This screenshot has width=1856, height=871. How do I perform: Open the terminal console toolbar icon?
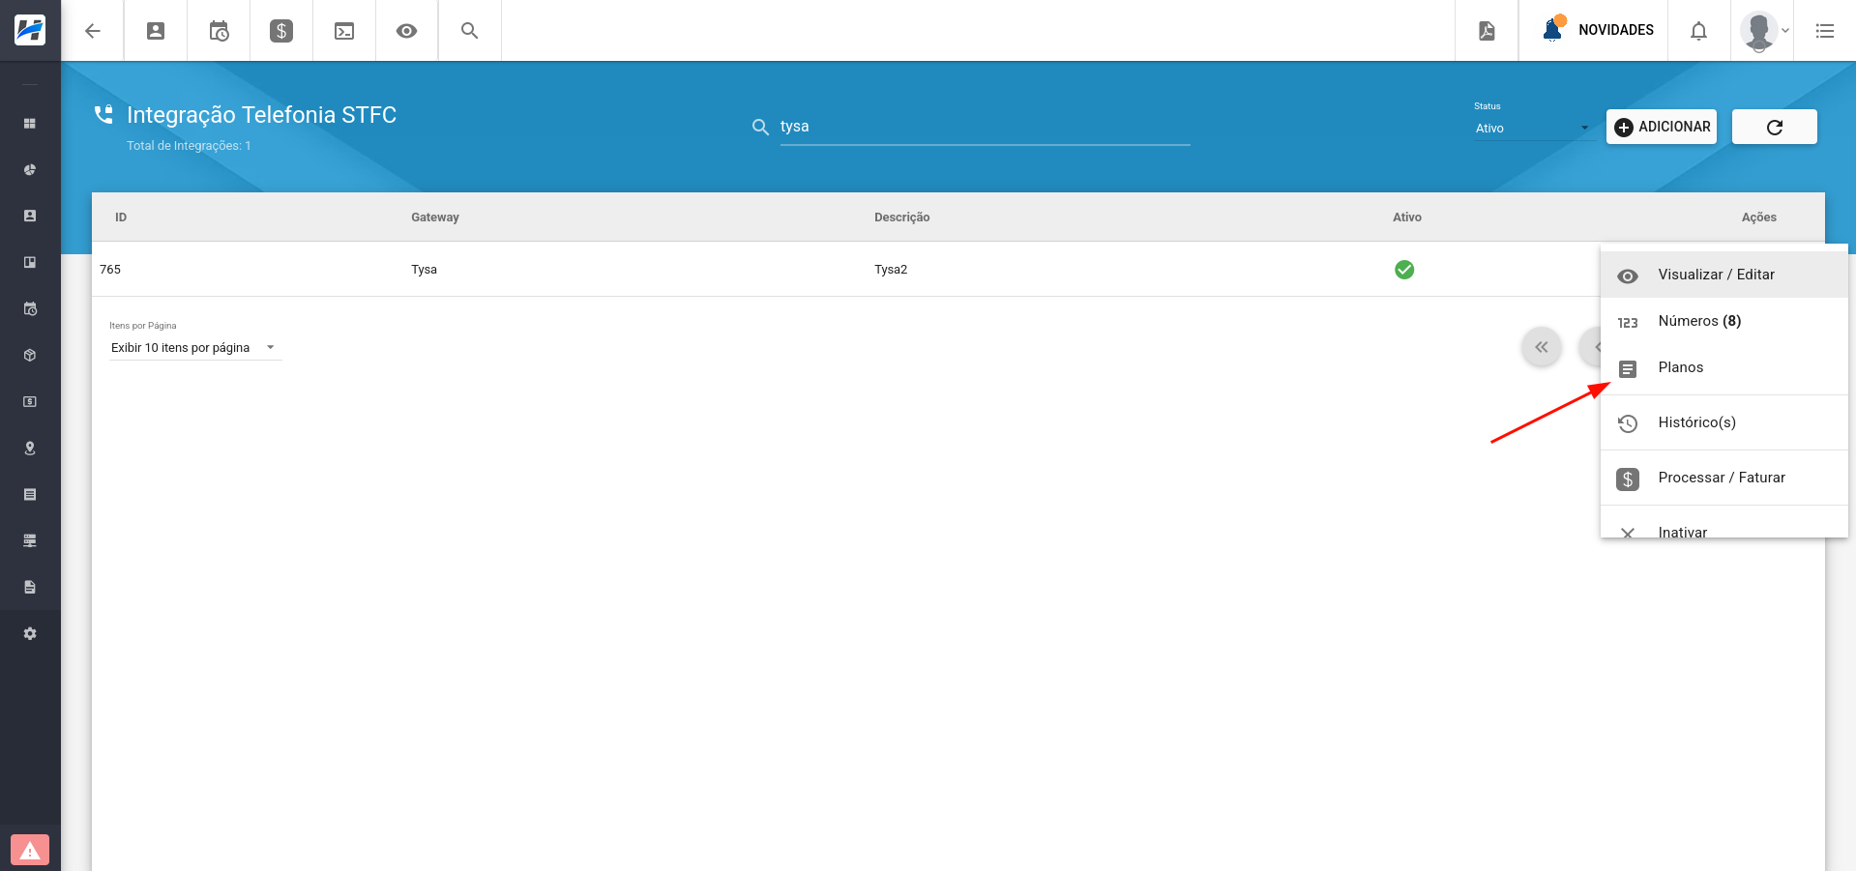(344, 31)
